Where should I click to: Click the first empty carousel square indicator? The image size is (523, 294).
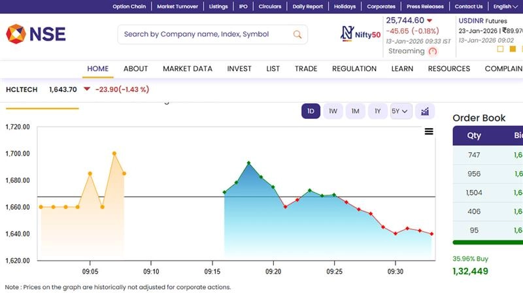coord(500,49)
